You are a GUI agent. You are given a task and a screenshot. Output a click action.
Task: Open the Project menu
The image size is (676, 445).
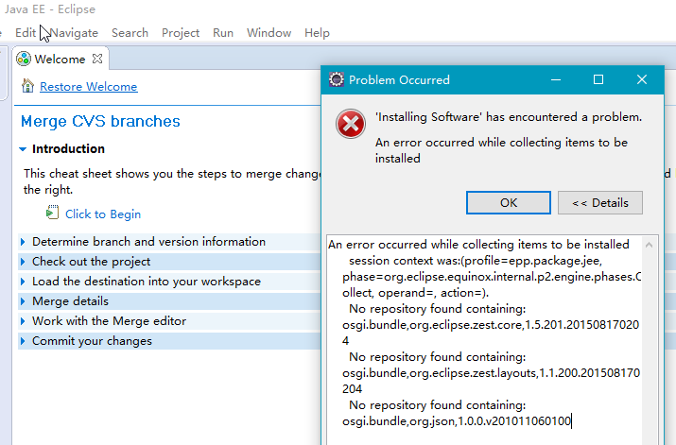tap(181, 33)
